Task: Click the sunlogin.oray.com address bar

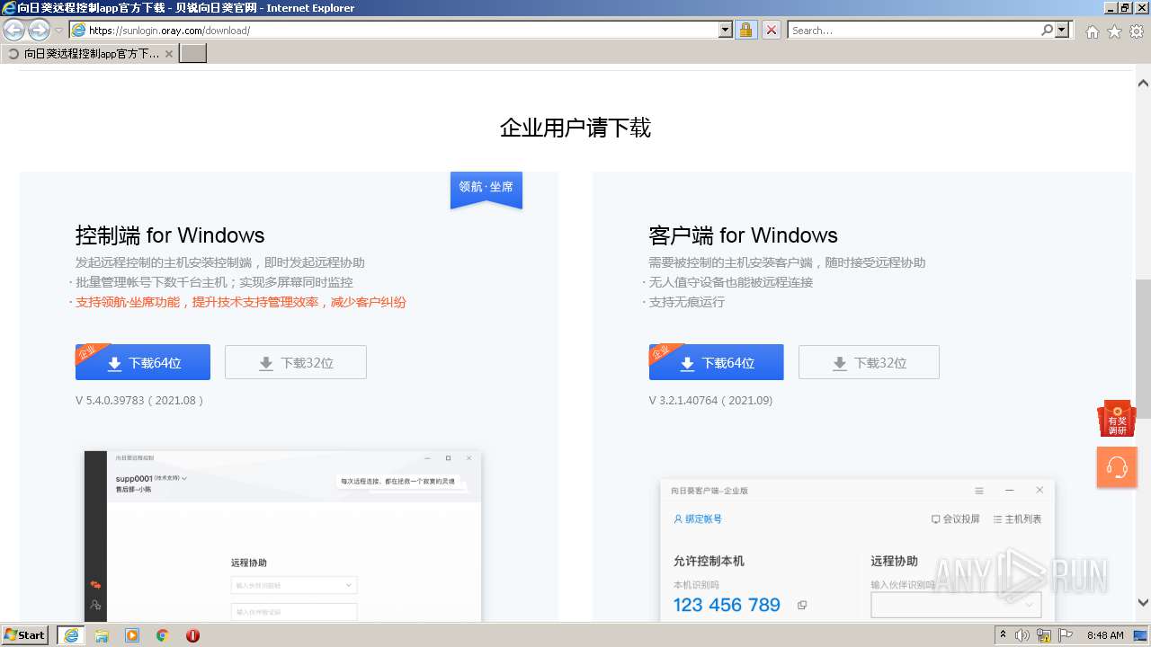Action: click(x=394, y=30)
